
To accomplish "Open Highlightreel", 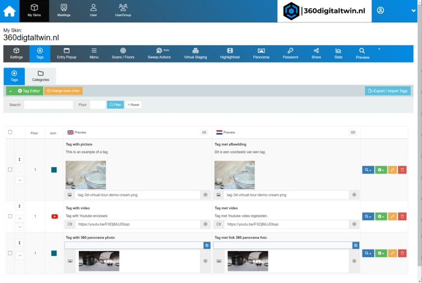I will [x=230, y=54].
